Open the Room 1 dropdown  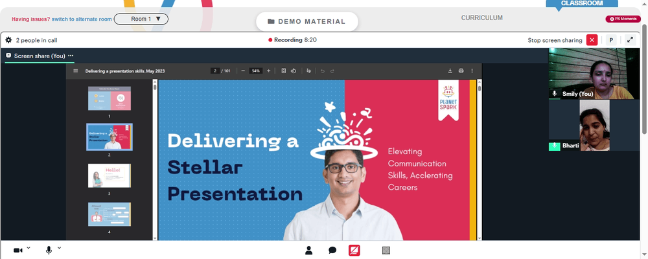[x=141, y=19]
